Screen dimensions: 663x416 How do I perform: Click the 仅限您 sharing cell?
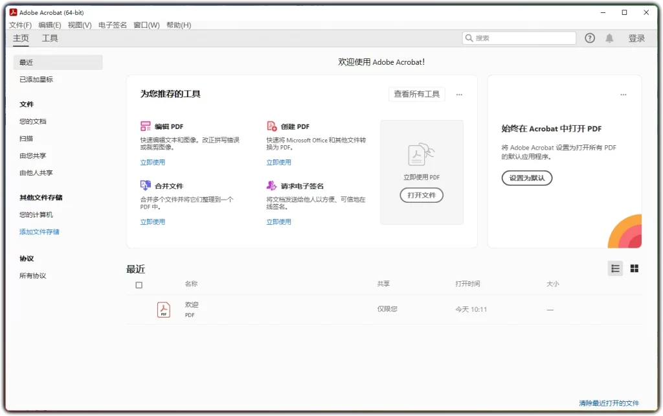click(x=387, y=309)
